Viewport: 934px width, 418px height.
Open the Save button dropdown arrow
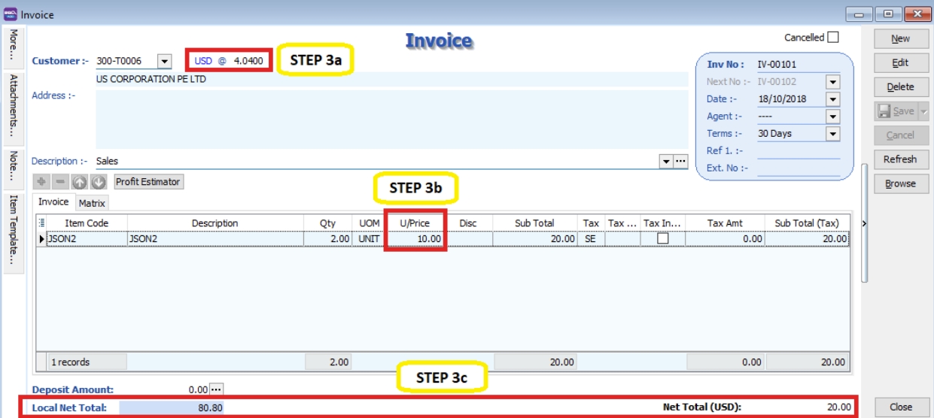coord(924,111)
